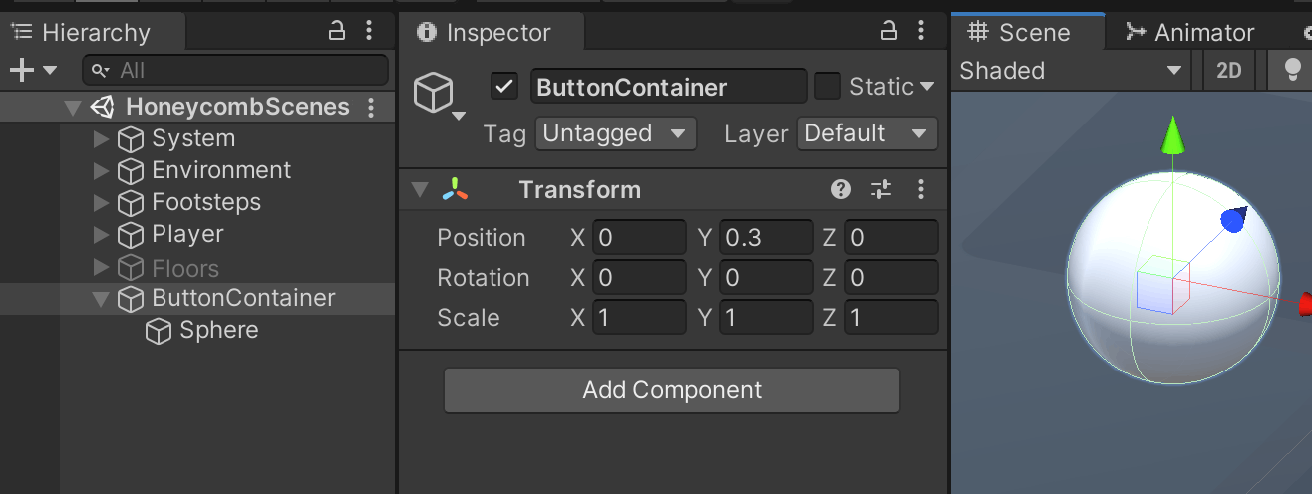Open Transform component help reference icon
This screenshot has height=494, width=1312.
tap(841, 189)
